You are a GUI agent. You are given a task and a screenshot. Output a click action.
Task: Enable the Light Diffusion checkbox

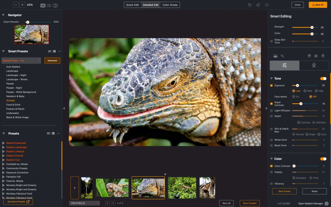pos(271,111)
